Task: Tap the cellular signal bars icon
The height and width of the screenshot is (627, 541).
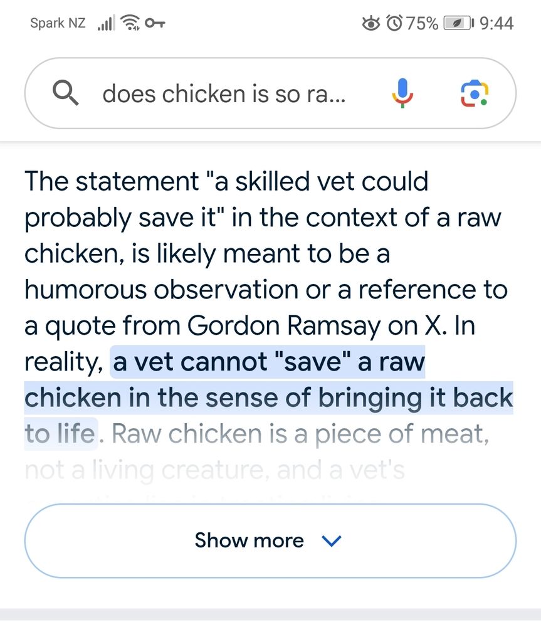Action: pyautogui.click(x=106, y=24)
